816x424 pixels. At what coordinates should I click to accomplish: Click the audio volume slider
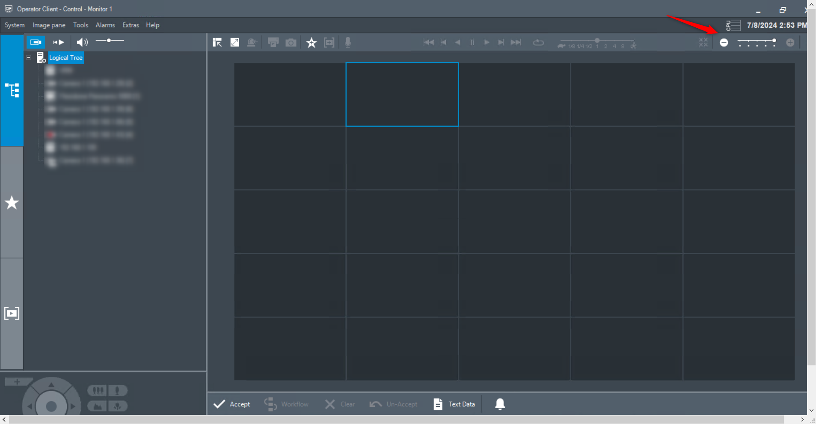pyautogui.click(x=110, y=41)
